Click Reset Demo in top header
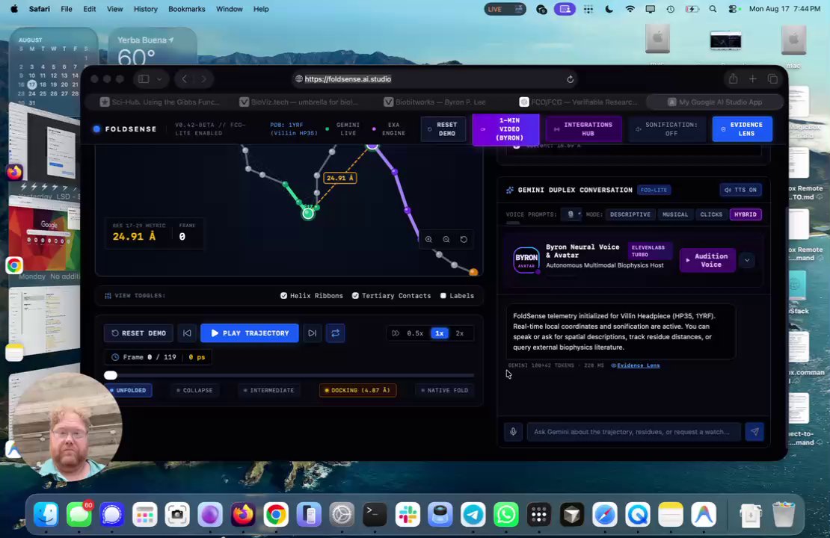The image size is (830, 538). click(x=443, y=129)
